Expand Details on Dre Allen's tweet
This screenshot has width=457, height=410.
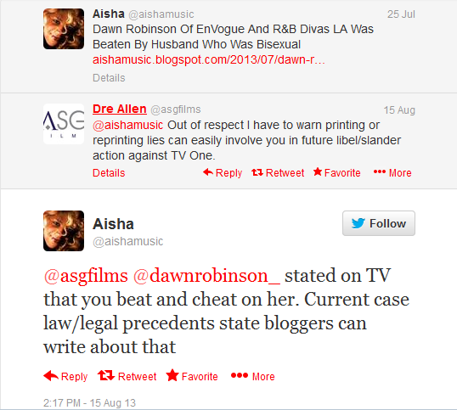(109, 173)
